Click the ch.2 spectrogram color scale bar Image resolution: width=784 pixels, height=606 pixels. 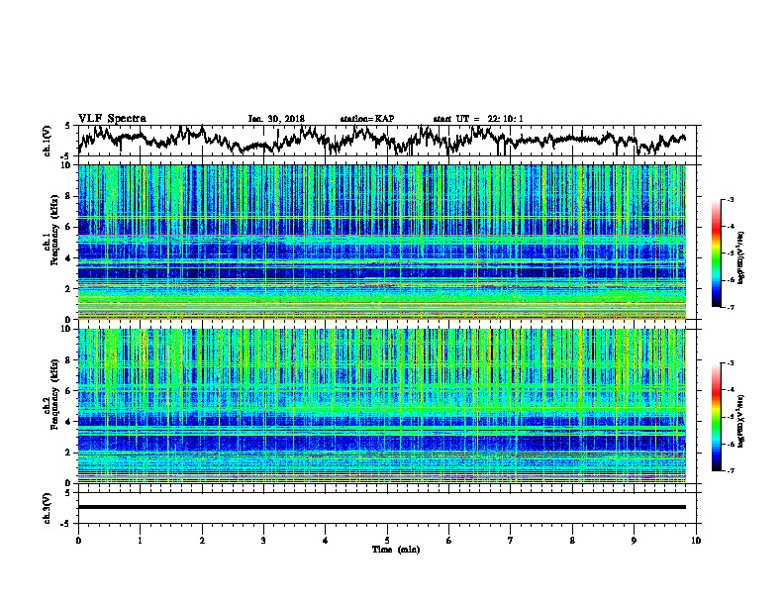point(717,417)
